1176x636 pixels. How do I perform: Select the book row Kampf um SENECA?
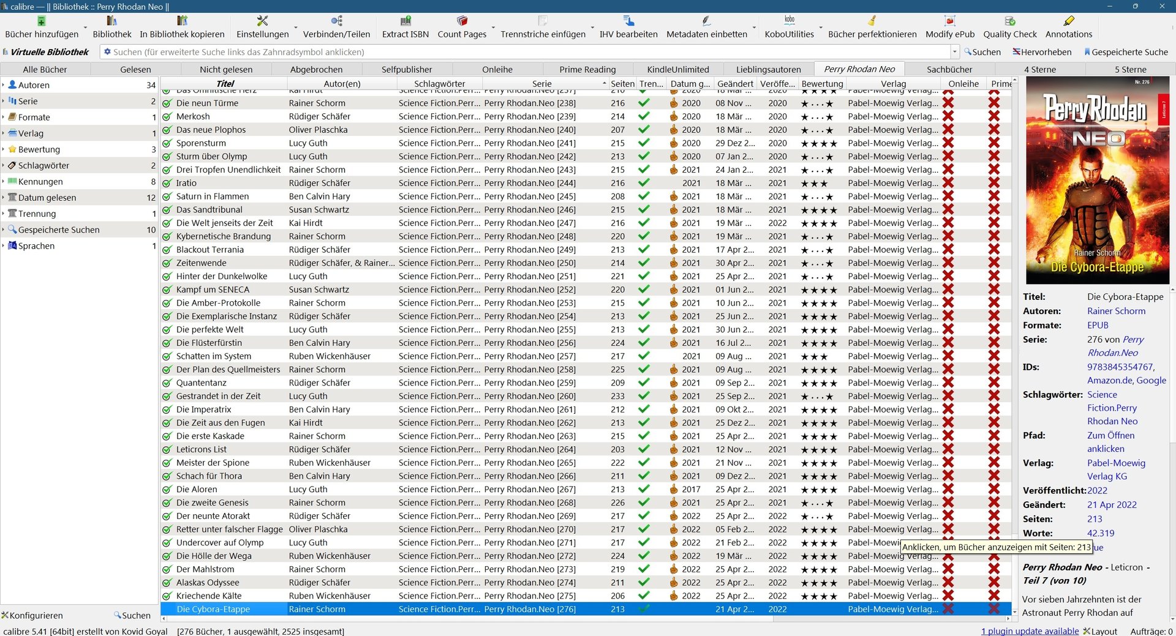point(586,290)
